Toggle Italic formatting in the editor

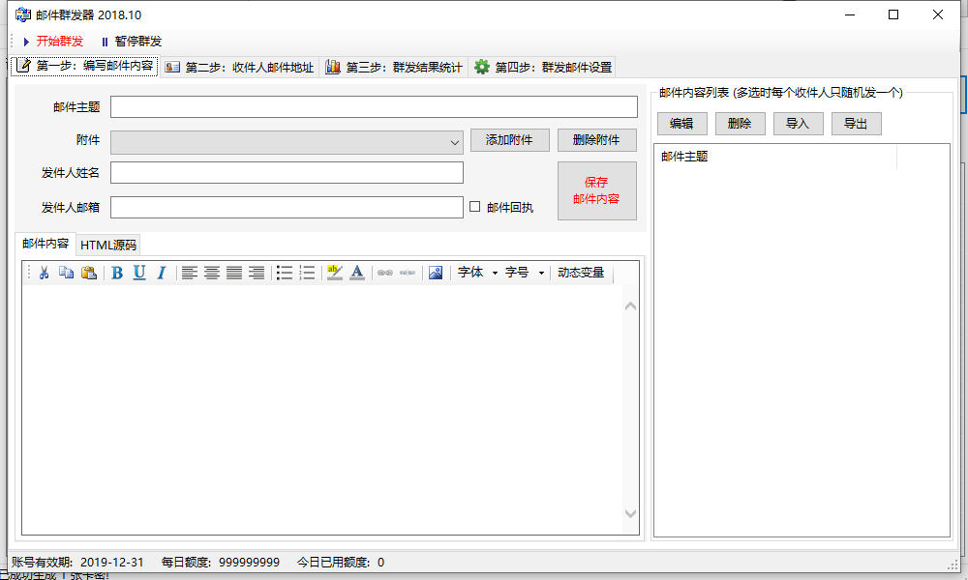coord(162,274)
